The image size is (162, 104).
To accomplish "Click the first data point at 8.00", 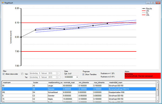I will [x=21, y=37].
